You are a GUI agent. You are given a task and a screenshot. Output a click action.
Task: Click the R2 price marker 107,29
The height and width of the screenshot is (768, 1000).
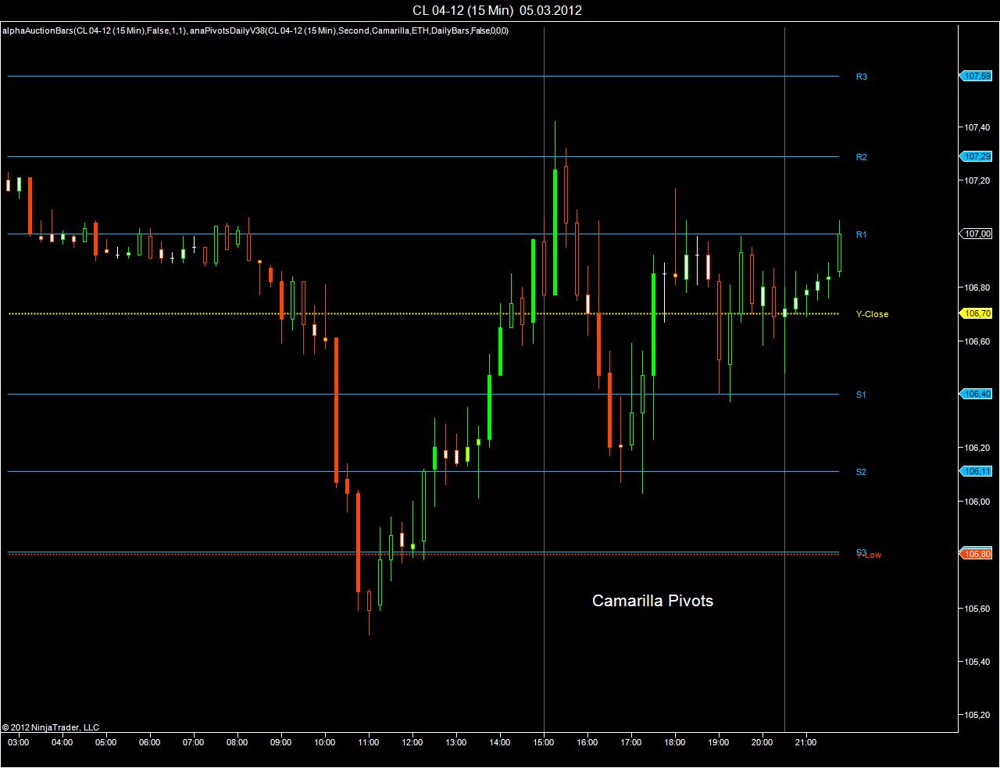977,156
